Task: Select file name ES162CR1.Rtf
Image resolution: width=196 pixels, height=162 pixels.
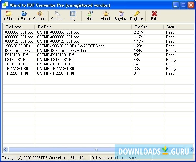Action: point(16,60)
